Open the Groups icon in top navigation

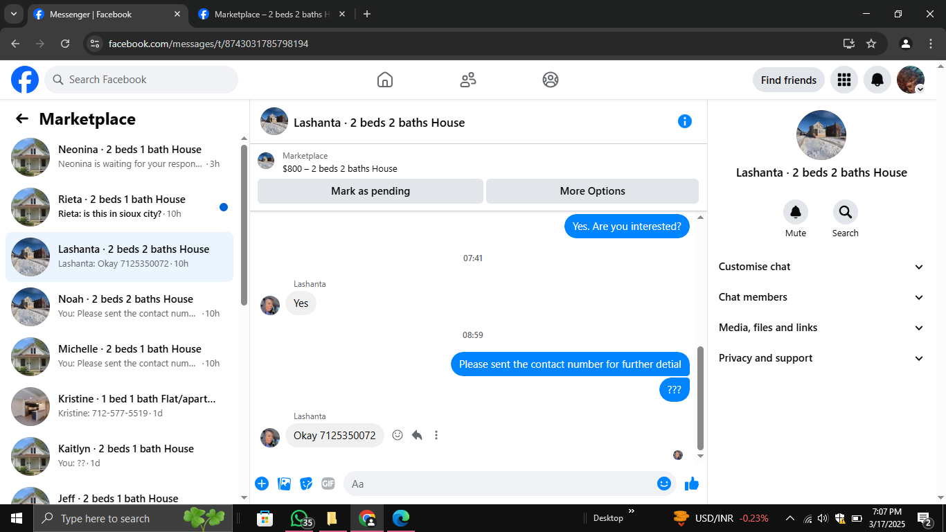551,80
